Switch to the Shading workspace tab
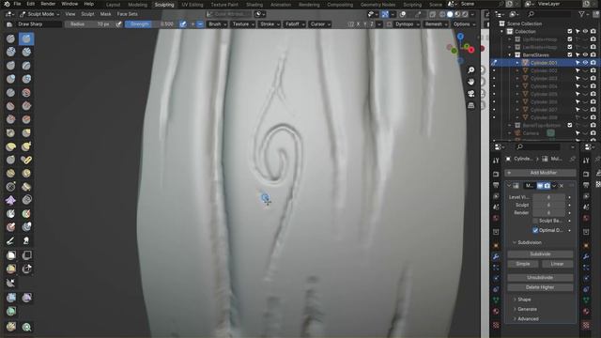The height and width of the screenshot is (338, 601). point(254,5)
